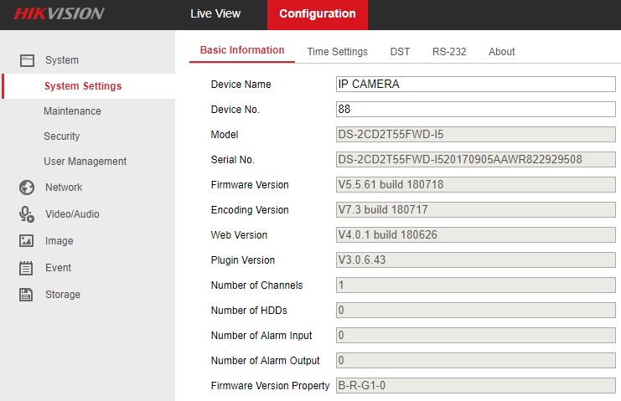Click the 'Firmware Version Property' label
The image size is (621, 401).
270,386
